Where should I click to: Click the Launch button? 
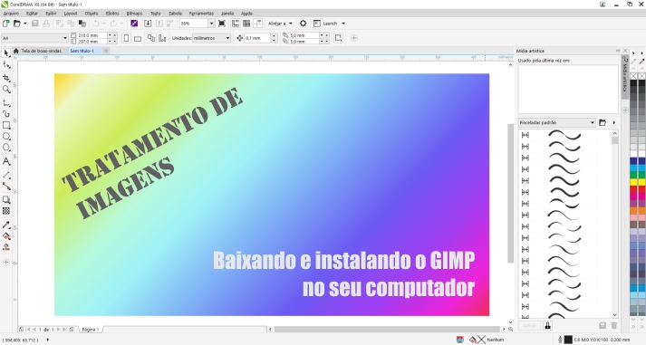325,24
